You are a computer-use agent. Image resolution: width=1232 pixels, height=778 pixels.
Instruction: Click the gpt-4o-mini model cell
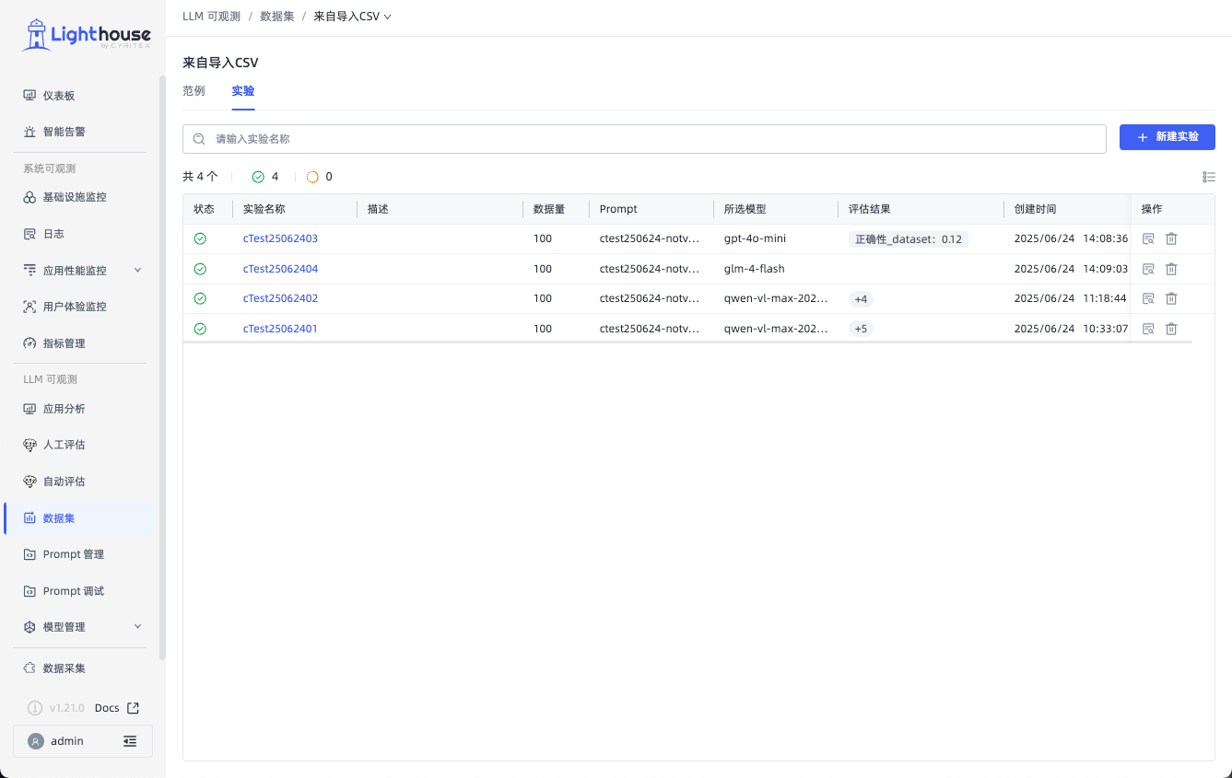tap(755, 238)
